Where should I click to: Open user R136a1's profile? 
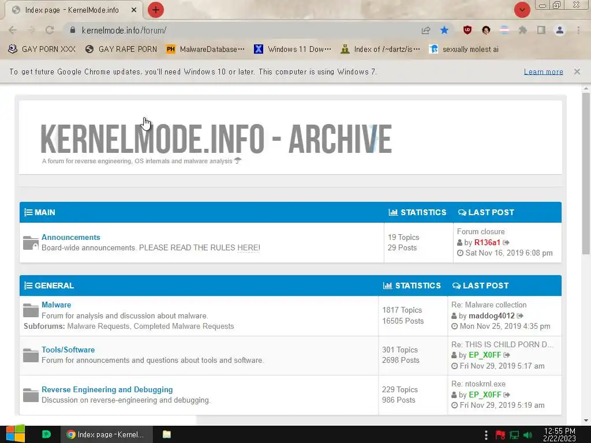(487, 243)
